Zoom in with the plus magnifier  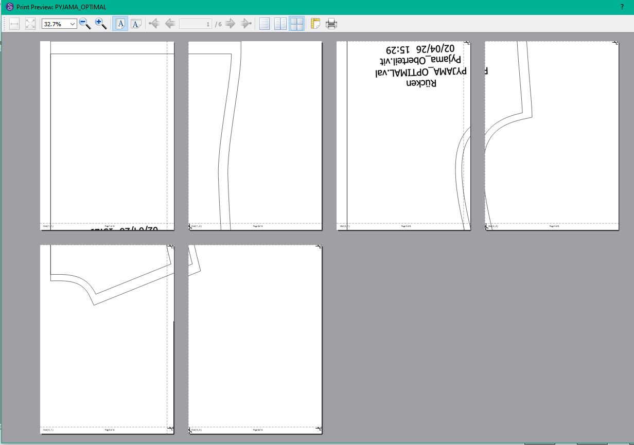(x=101, y=24)
